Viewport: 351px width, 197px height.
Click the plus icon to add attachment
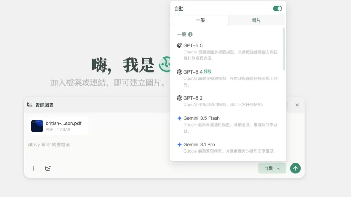(33, 168)
